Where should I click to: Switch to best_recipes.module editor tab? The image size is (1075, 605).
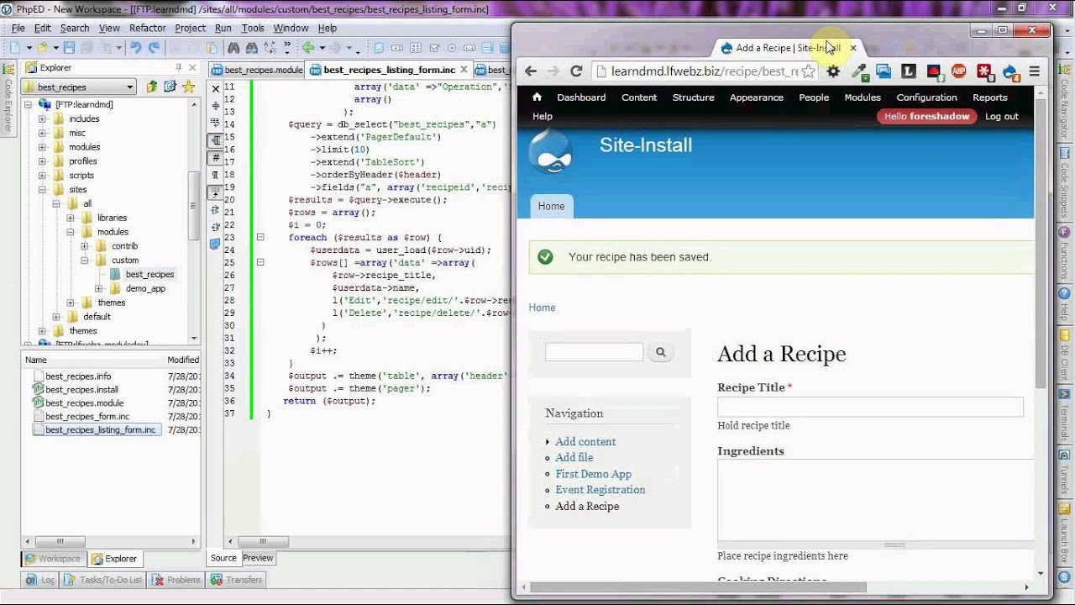coord(256,70)
